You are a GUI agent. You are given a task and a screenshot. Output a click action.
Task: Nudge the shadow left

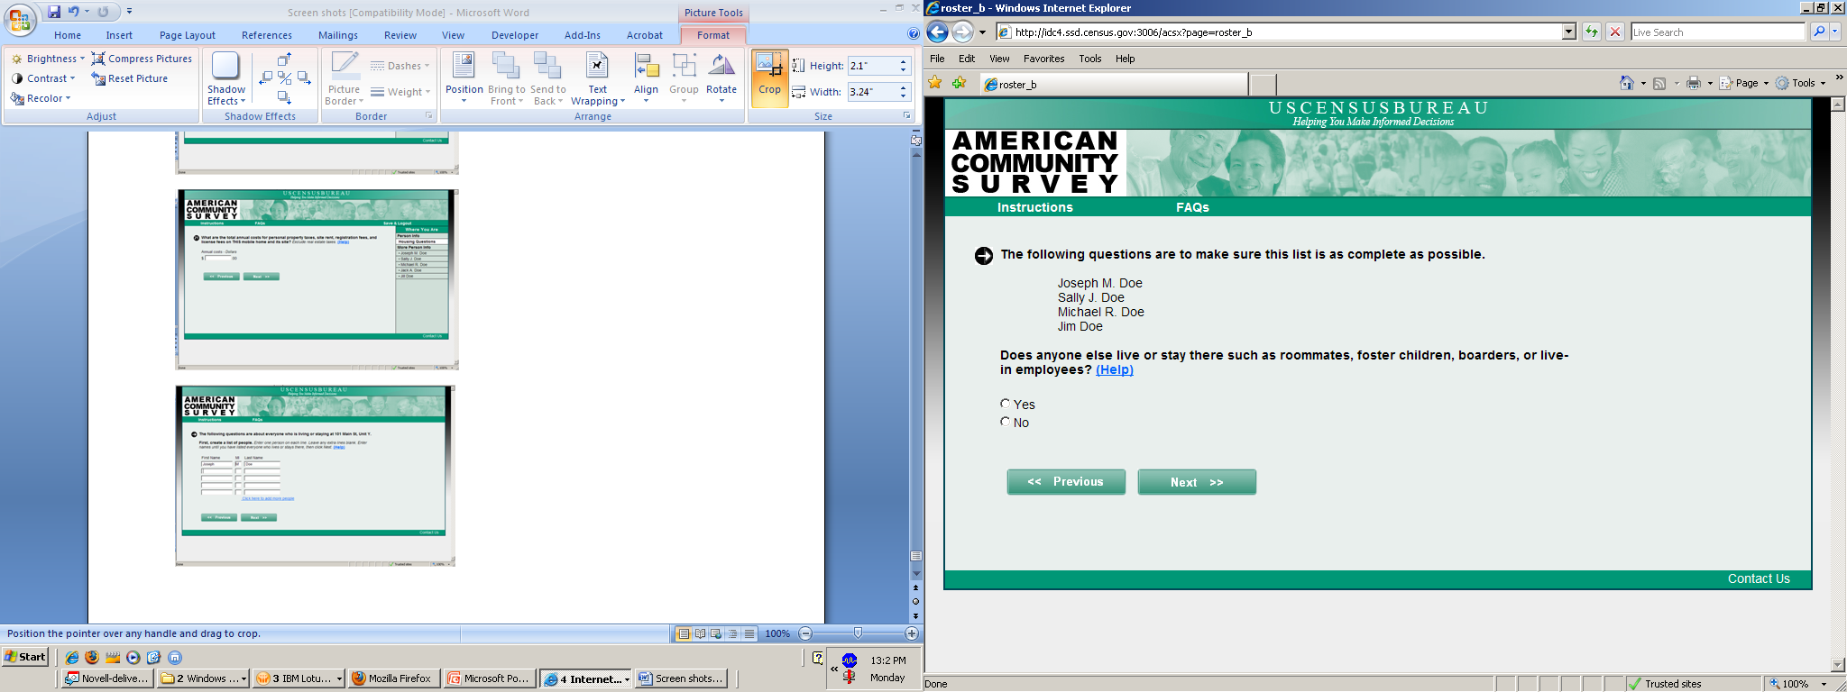tap(265, 78)
